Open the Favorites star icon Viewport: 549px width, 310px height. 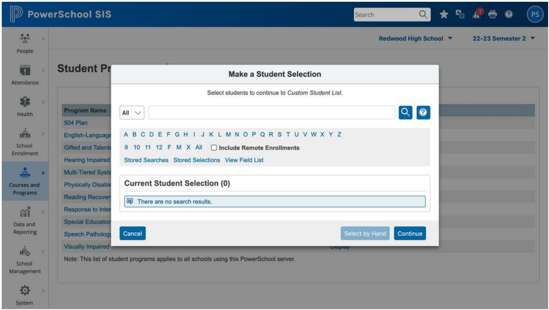(x=443, y=15)
